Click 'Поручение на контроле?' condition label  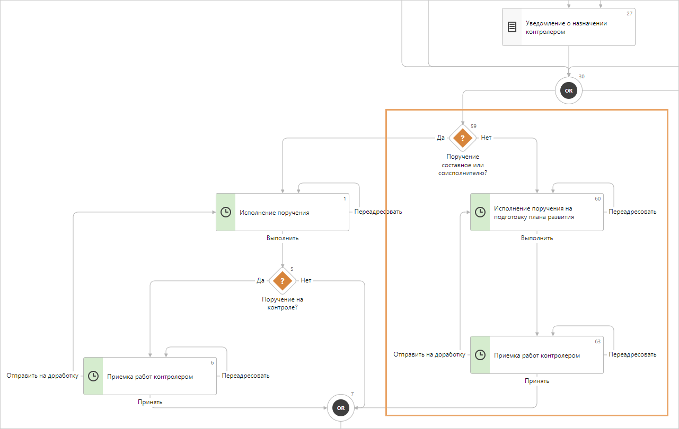pos(283,303)
